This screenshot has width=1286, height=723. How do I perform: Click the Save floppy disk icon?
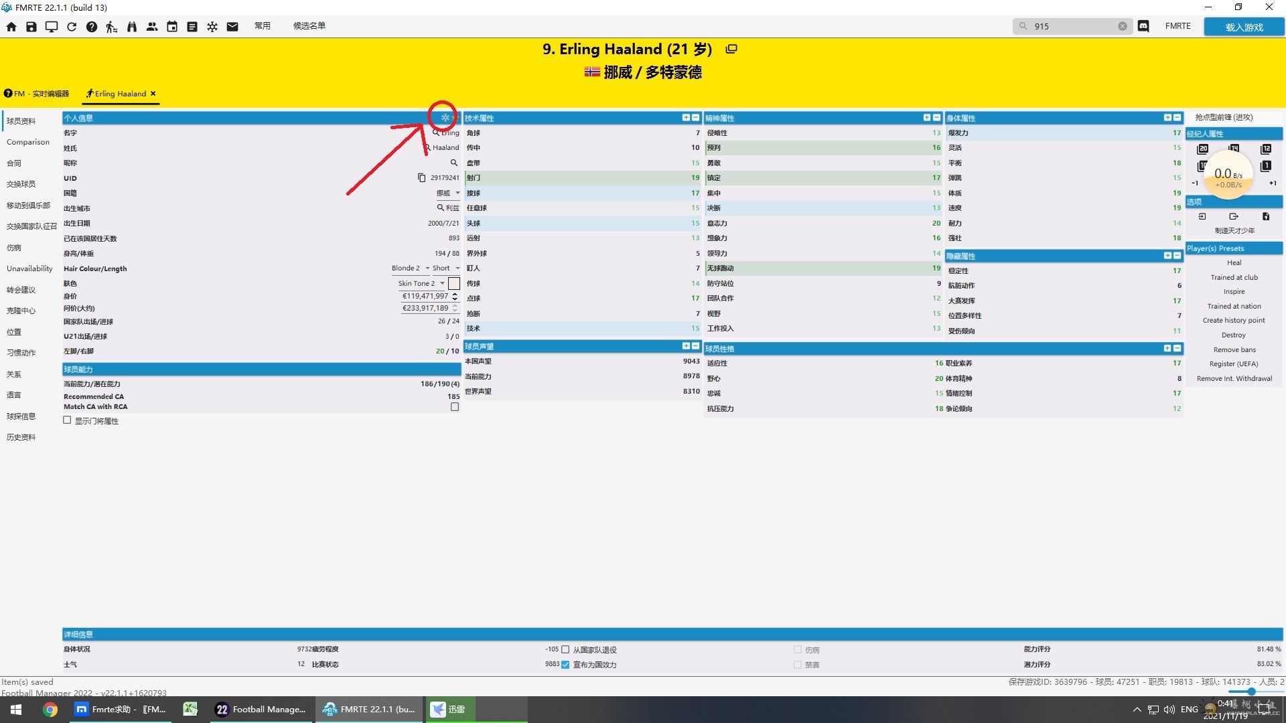point(31,27)
